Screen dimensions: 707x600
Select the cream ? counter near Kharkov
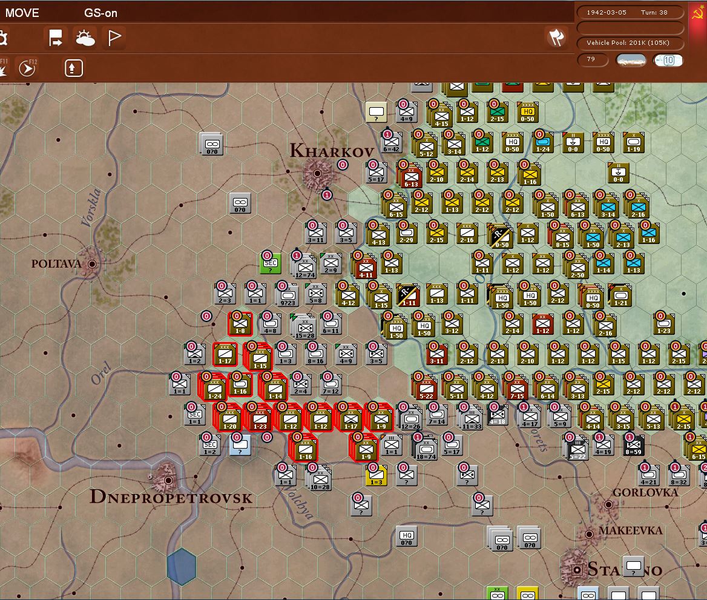[376, 113]
